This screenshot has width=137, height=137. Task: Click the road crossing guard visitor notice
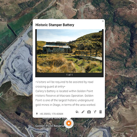click(64, 84)
